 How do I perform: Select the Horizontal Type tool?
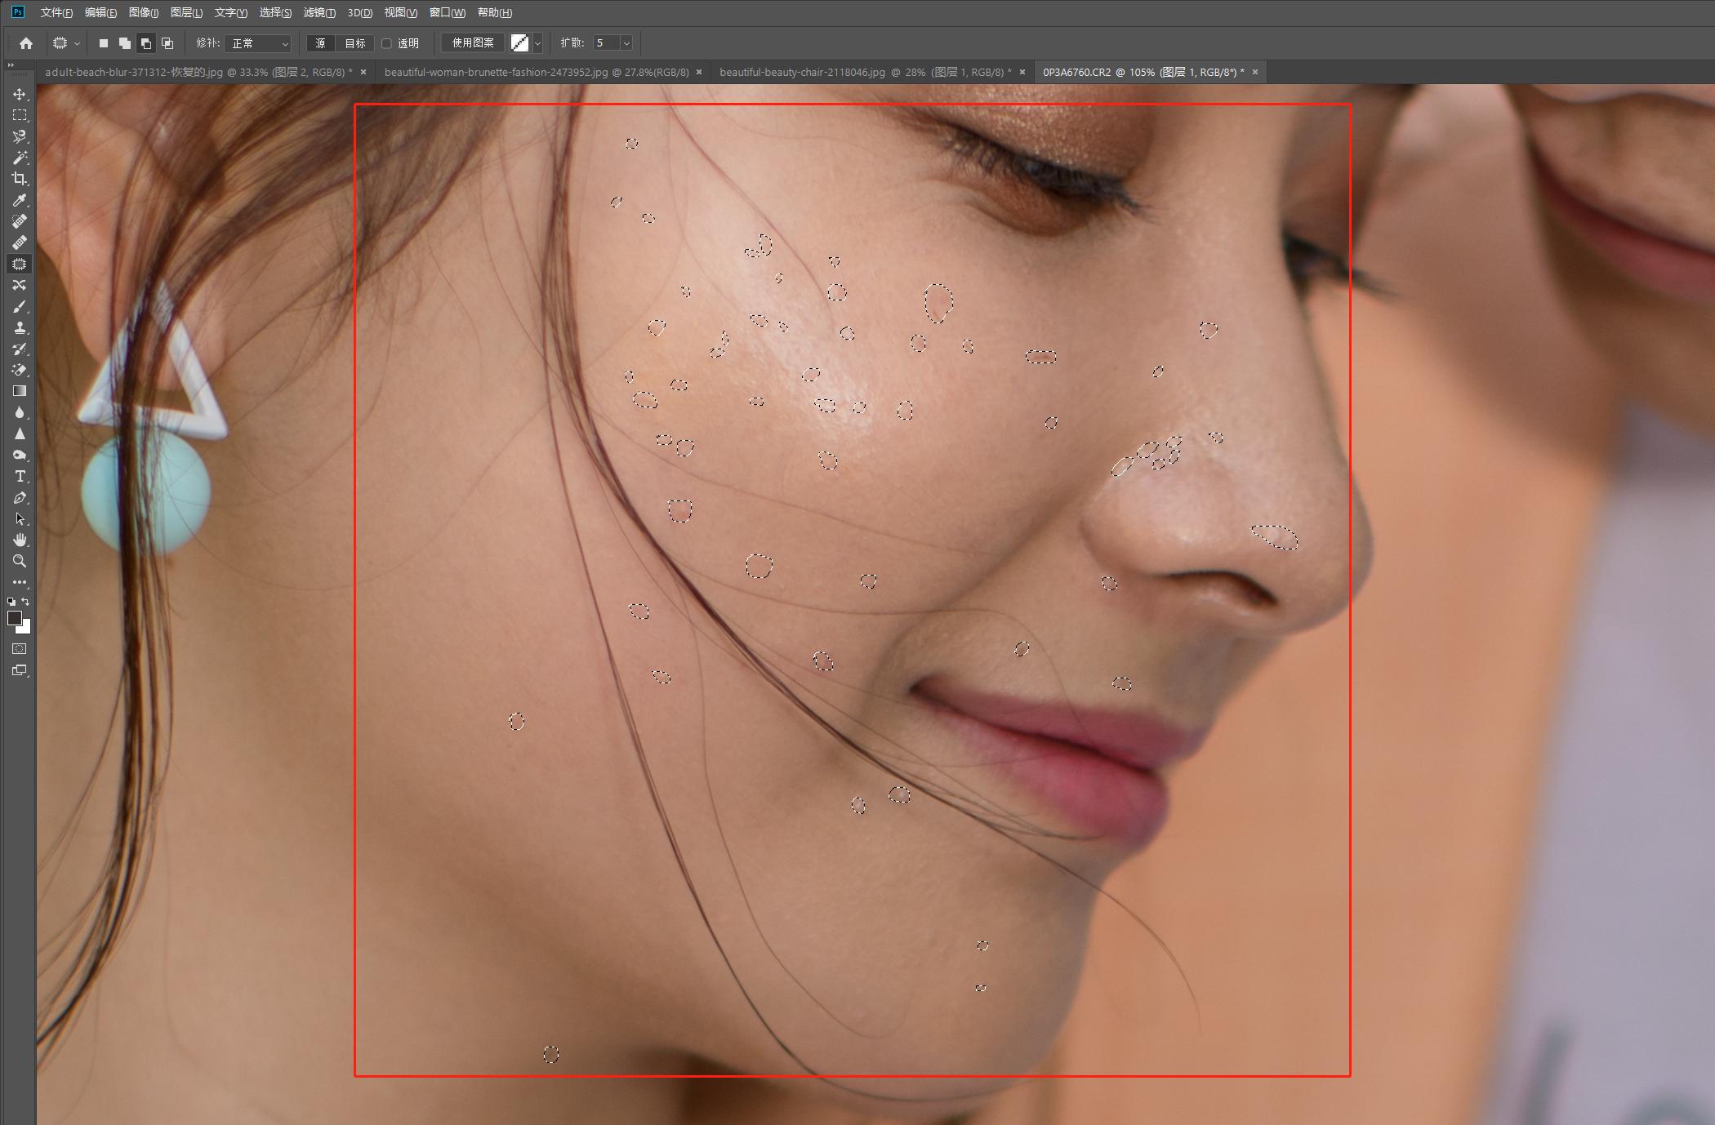[x=20, y=476]
